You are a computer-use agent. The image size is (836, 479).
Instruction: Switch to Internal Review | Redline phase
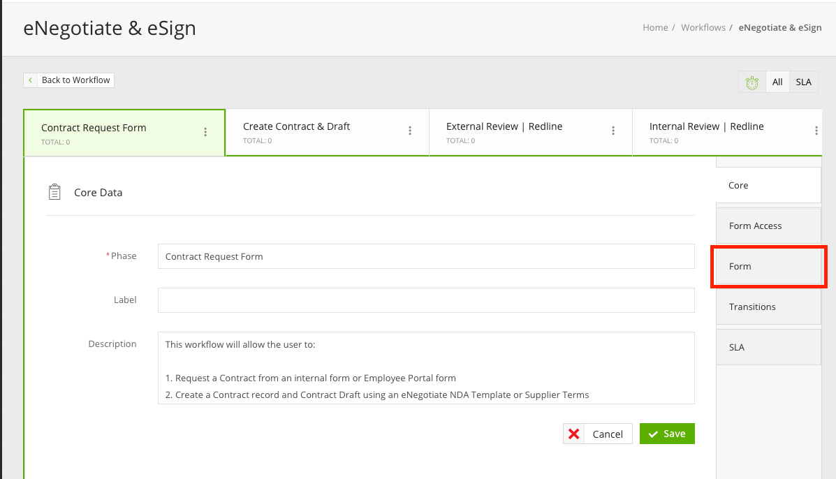pos(727,133)
